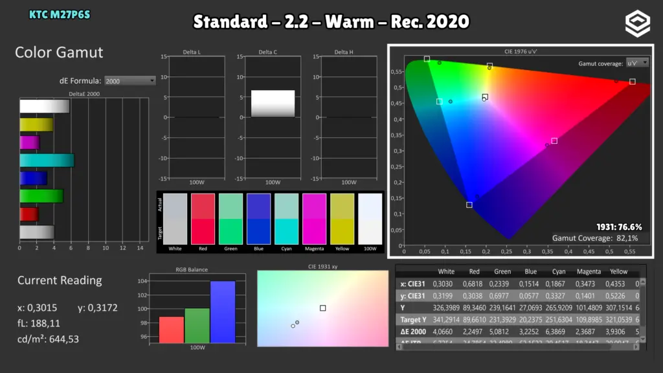Click the white DeltaE 2000 bar
Viewport: 663px width, 373px height.
pos(45,106)
